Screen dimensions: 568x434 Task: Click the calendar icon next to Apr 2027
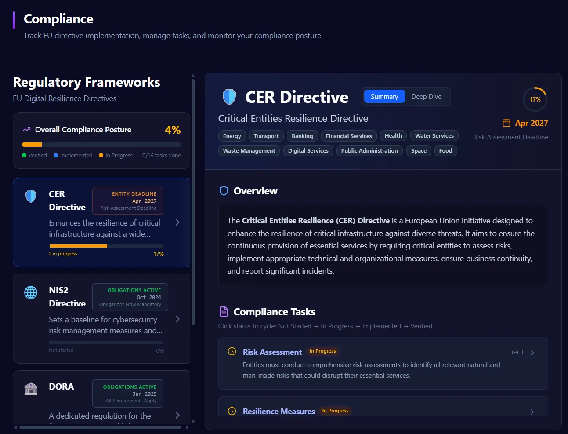pyautogui.click(x=506, y=123)
